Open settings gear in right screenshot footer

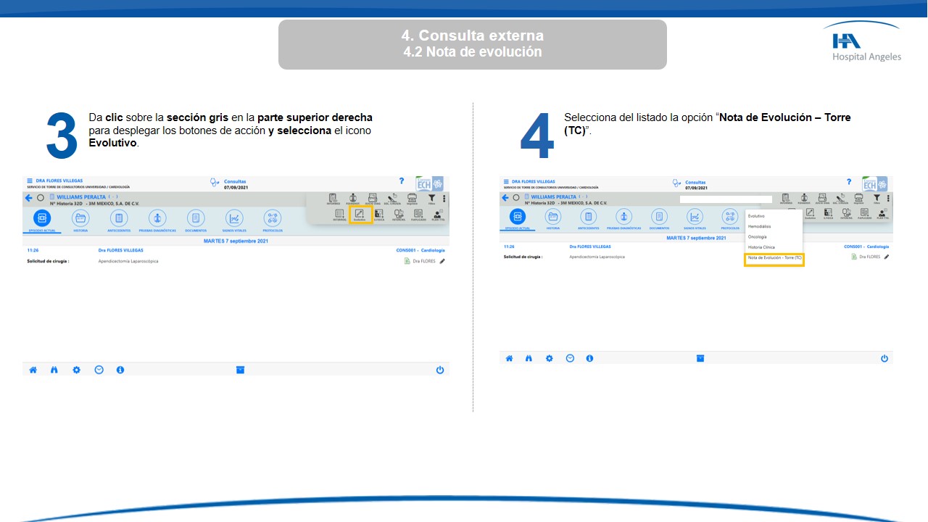click(550, 358)
